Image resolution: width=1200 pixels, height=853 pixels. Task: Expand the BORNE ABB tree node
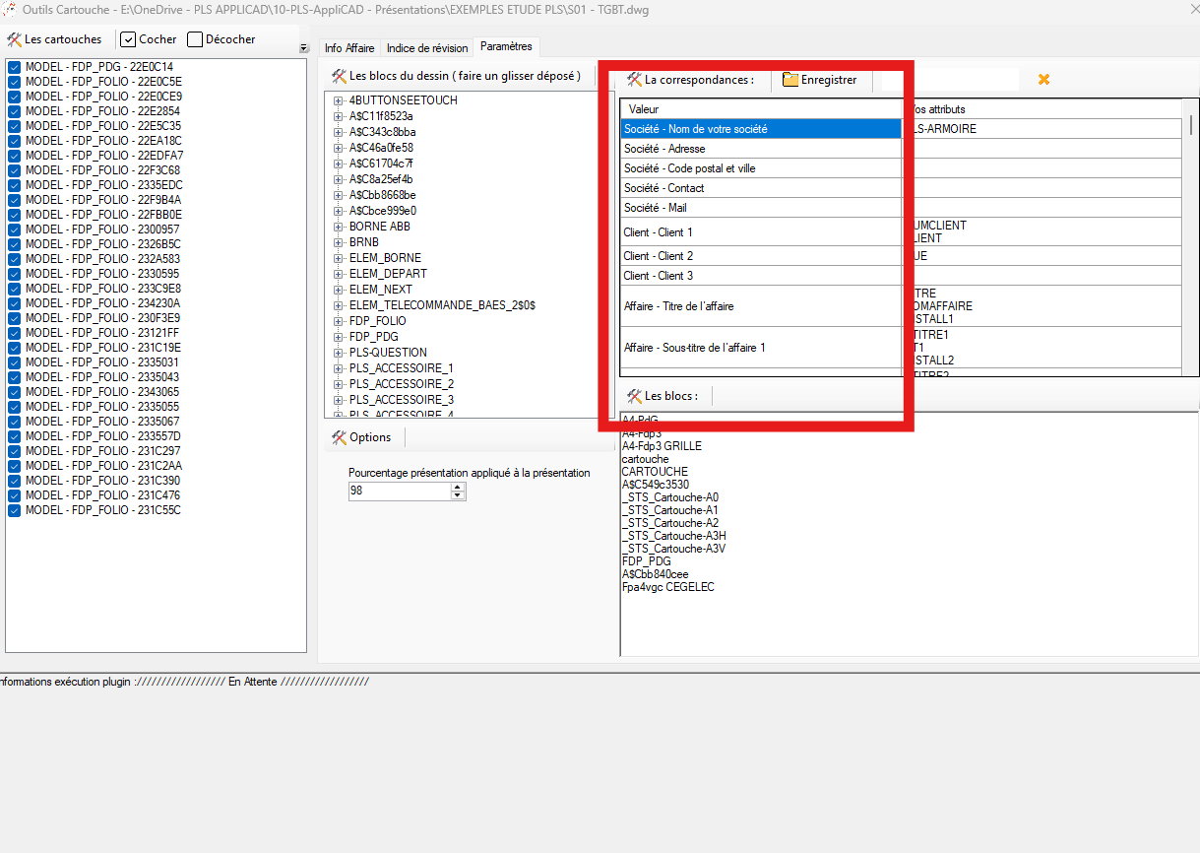pyautogui.click(x=339, y=227)
